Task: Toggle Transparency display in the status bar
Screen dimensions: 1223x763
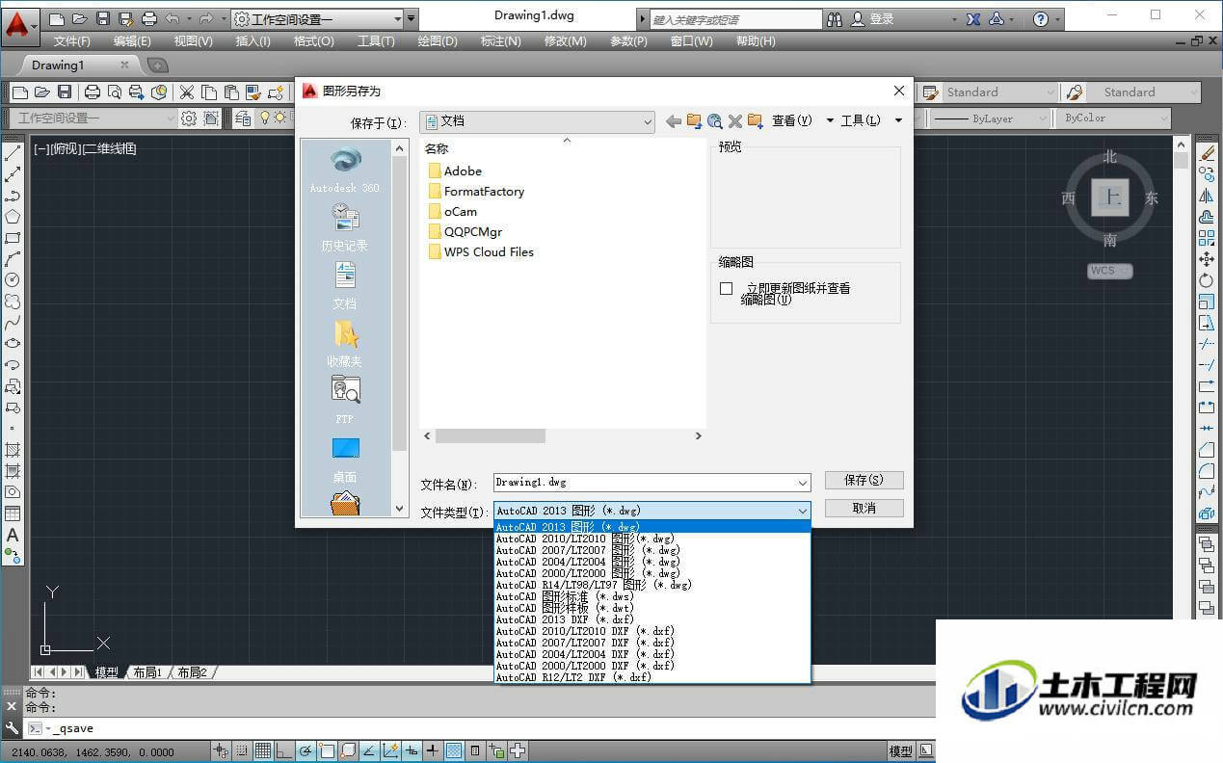Action: coord(454,751)
